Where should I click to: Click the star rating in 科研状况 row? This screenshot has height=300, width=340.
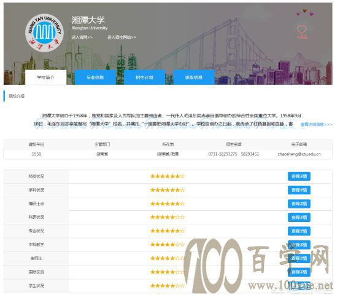tap(168, 217)
